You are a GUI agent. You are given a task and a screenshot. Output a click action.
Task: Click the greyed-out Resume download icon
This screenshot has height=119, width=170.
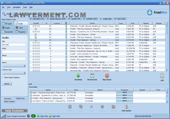click(x=81, y=107)
